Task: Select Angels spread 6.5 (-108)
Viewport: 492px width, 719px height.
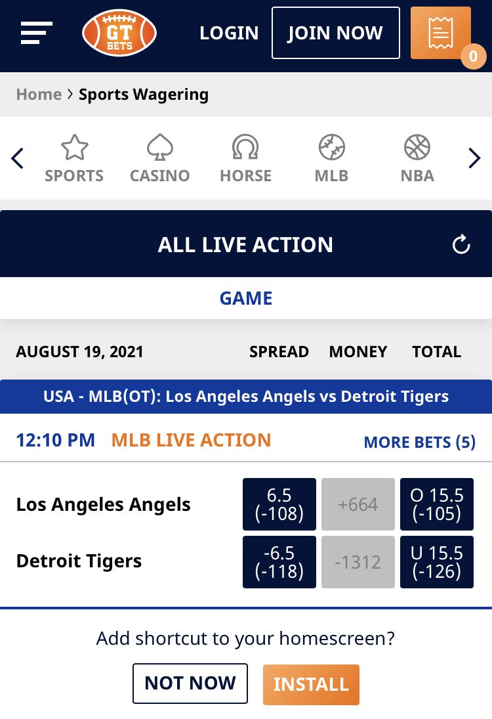Action: 279,504
